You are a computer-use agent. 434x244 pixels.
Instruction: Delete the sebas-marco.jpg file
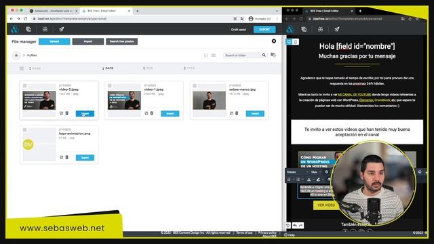click(237, 113)
